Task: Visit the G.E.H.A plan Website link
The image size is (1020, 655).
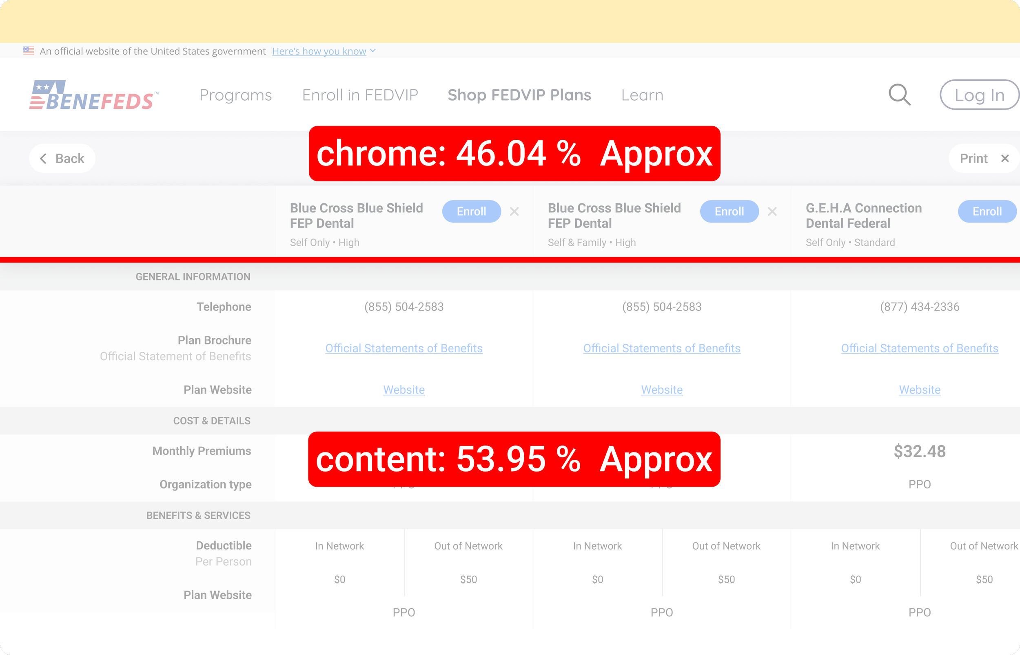Action: coord(920,390)
